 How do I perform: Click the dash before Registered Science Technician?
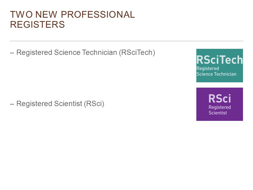pyautogui.click(x=12, y=53)
